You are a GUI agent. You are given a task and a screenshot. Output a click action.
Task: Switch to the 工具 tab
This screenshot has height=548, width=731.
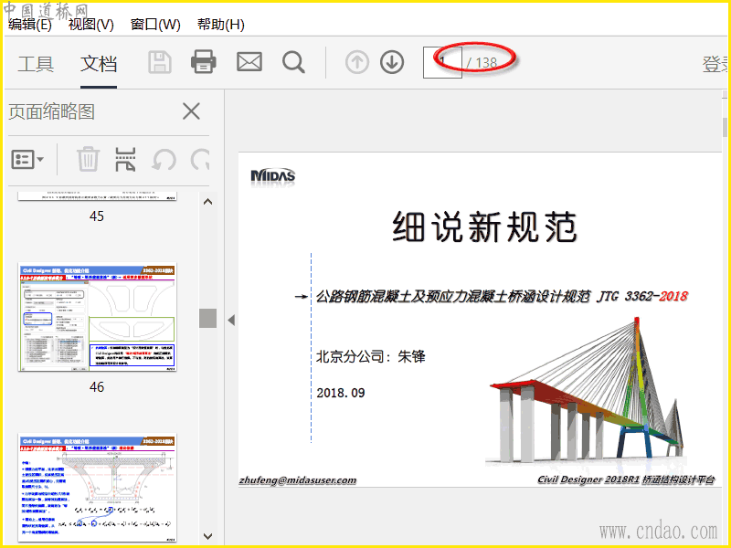tap(36, 63)
